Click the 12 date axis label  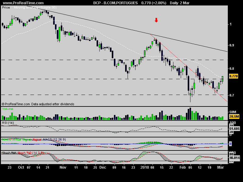point(200,167)
